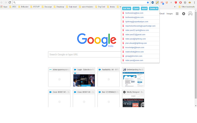The width and height of the screenshot is (197, 123).
Task: Open the wave-Analytics bookmarks folder
Action: pos(86,7)
